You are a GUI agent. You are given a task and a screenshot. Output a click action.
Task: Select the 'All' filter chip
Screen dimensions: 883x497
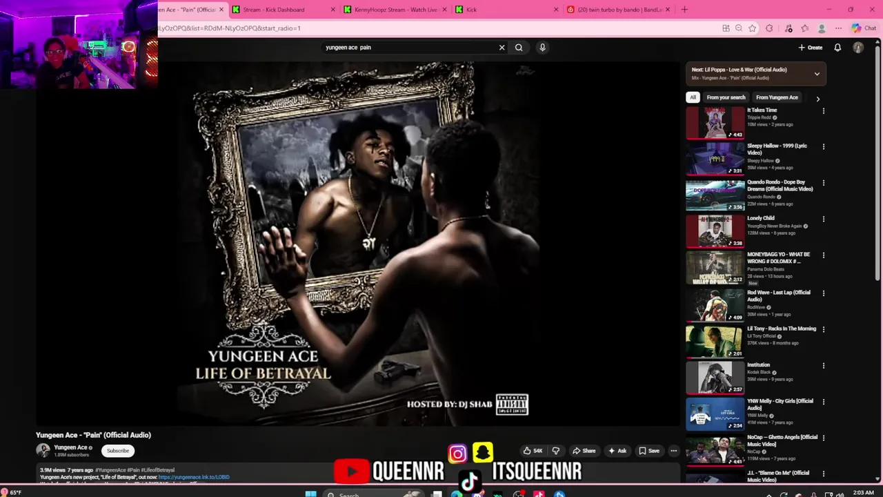693,97
